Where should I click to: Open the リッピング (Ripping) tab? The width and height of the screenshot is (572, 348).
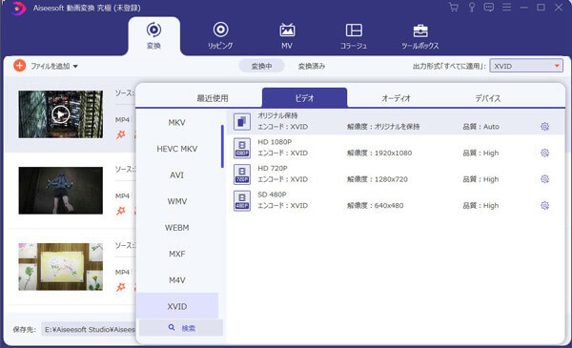220,36
